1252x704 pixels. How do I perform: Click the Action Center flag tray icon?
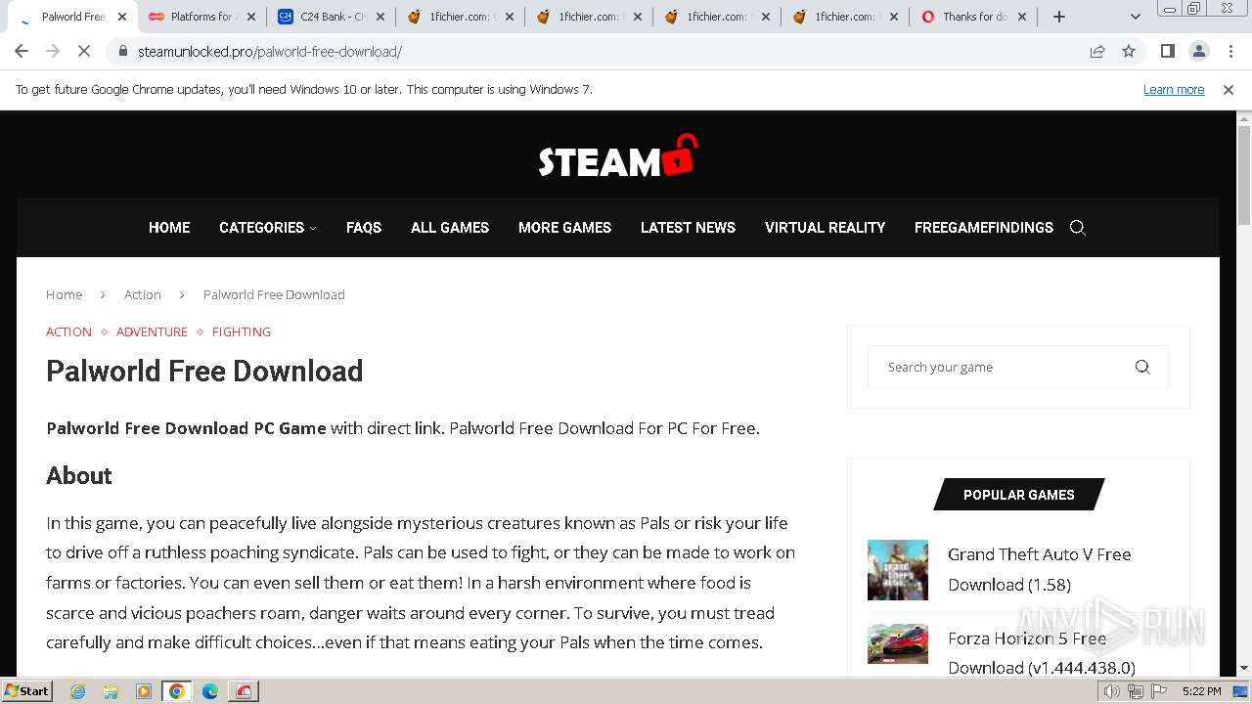[1157, 691]
